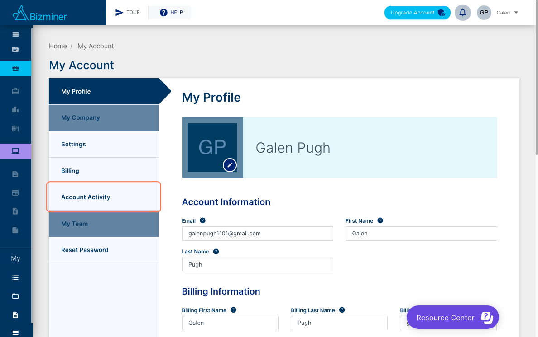
Task: Click the Bizminer logo
Action: 40,13
